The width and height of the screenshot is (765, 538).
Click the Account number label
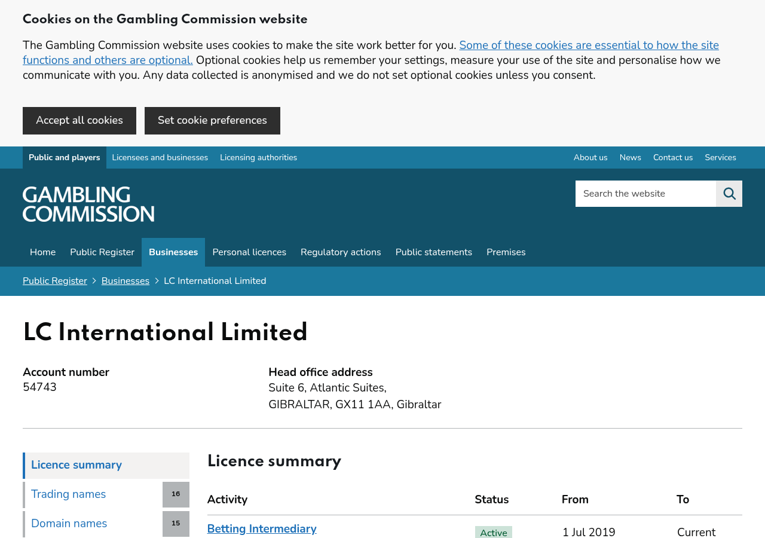tap(66, 372)
